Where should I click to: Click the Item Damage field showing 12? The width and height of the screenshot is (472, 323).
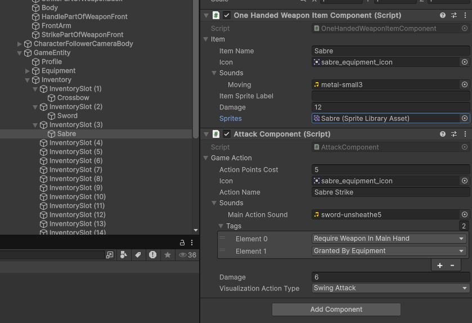point(391,107)
